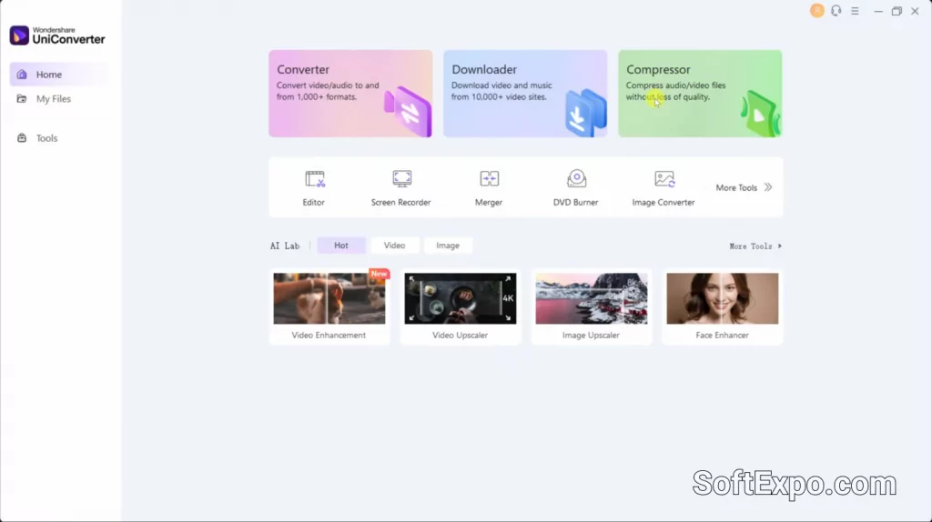Expand More Tools in AI Lab

coord(755,246)
